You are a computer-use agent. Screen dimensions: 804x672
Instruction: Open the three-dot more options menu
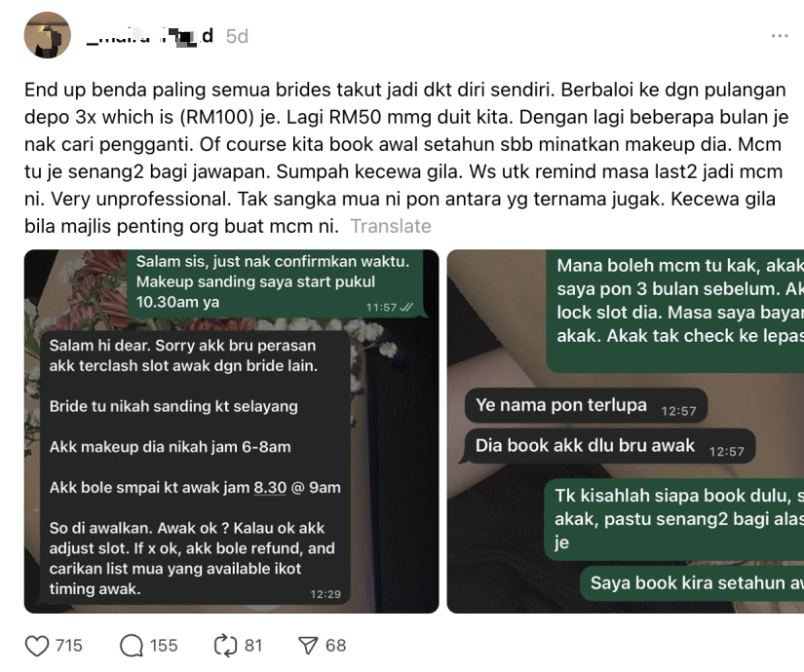780,36
